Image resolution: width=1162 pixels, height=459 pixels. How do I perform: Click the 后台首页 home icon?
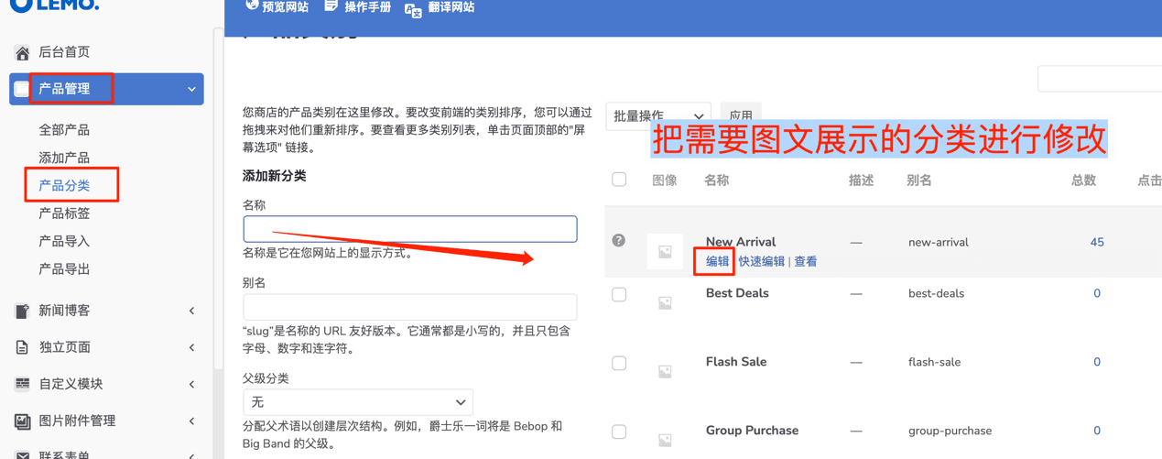pyautogui.click(x=22, y=52)
